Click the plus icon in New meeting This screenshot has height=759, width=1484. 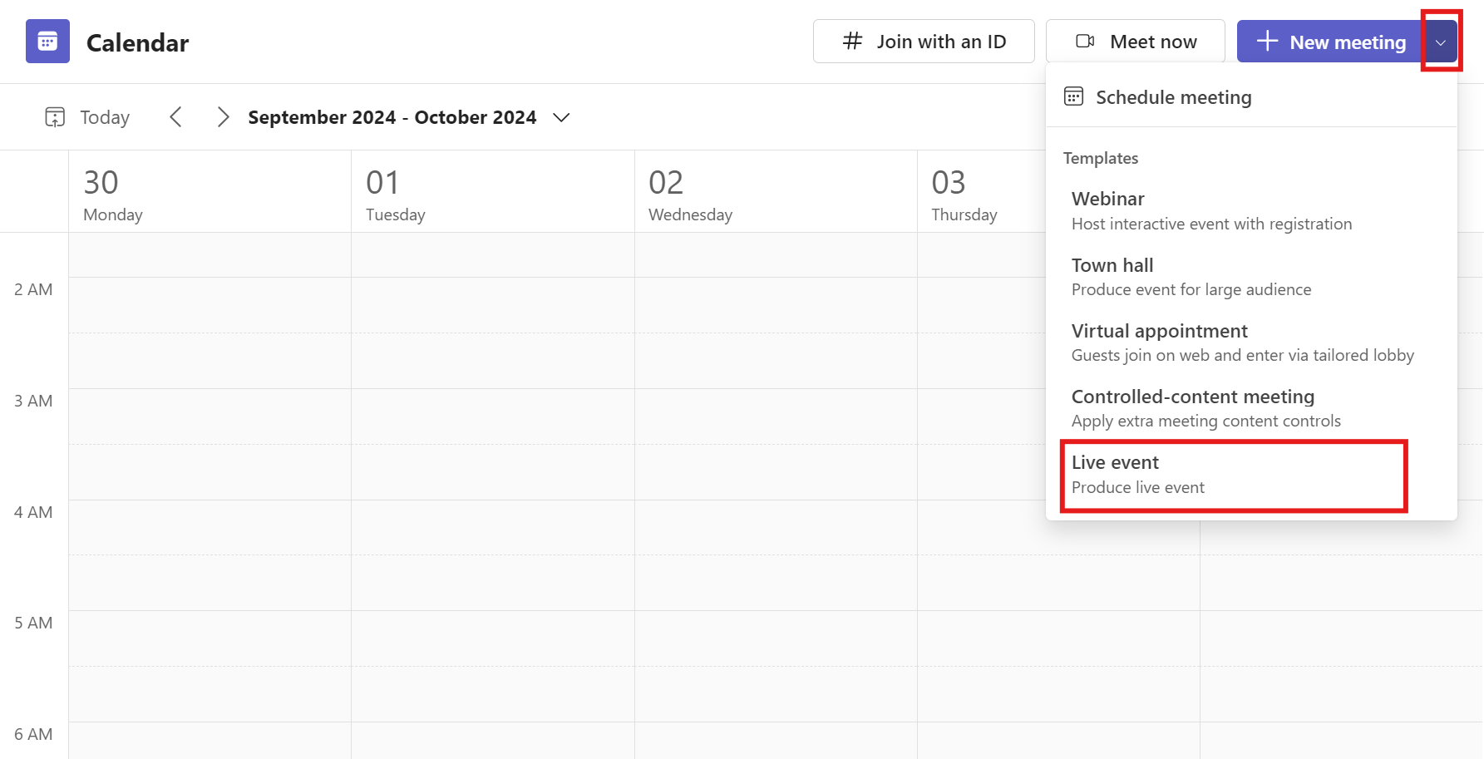pos(1267,41)
